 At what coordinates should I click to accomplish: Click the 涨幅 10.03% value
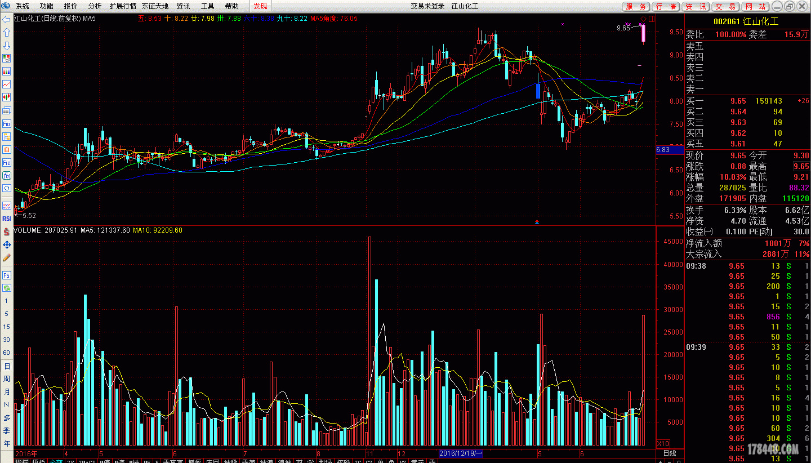[x=732, y=177]
